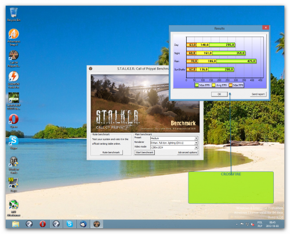The height and width of the screenshot is (234, 290).
Task: Click the orange Min FPS legend swatch
Action: [x=230, y=85]
